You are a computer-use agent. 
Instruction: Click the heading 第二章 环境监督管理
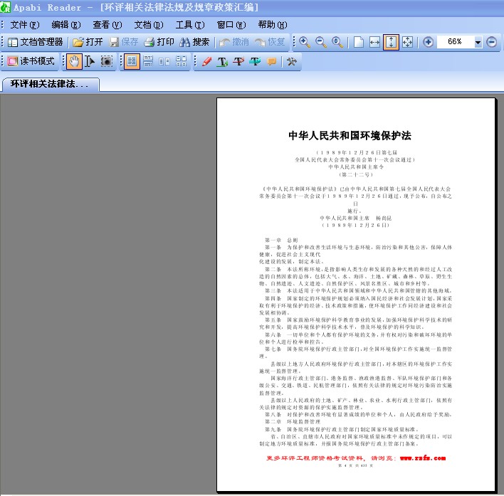[x=292, y=421]
